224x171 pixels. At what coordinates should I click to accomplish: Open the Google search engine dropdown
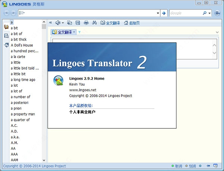tap(209, 13)
